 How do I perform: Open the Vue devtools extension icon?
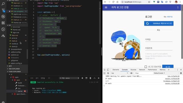click(154, 2)
